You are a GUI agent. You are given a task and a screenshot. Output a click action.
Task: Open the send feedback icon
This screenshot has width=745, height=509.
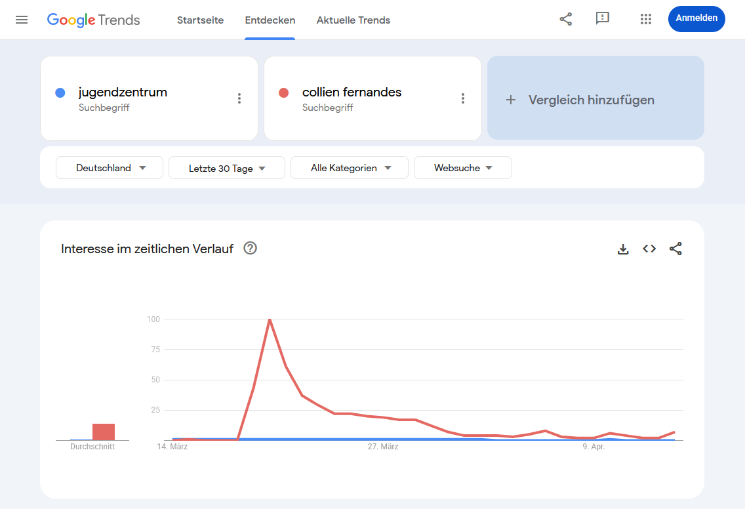[x=603, y=18]
